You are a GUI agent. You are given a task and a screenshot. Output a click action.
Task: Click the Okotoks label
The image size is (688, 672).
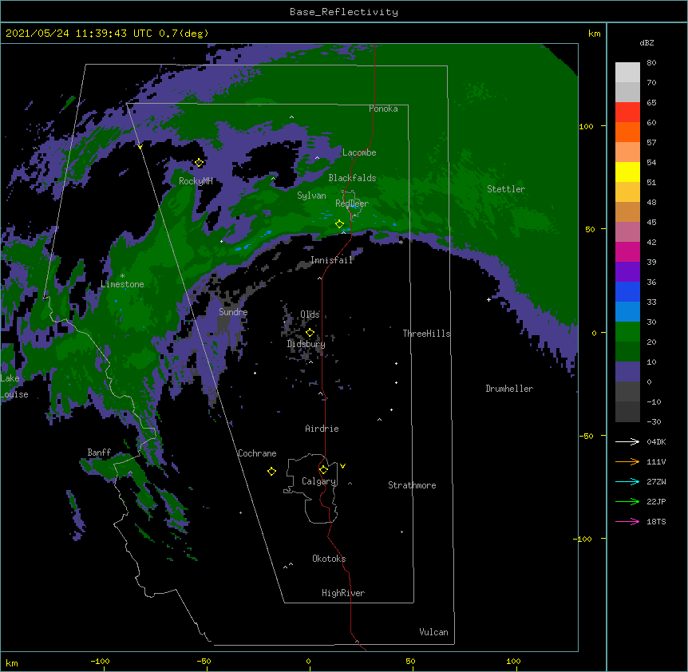tap(329, 559)
